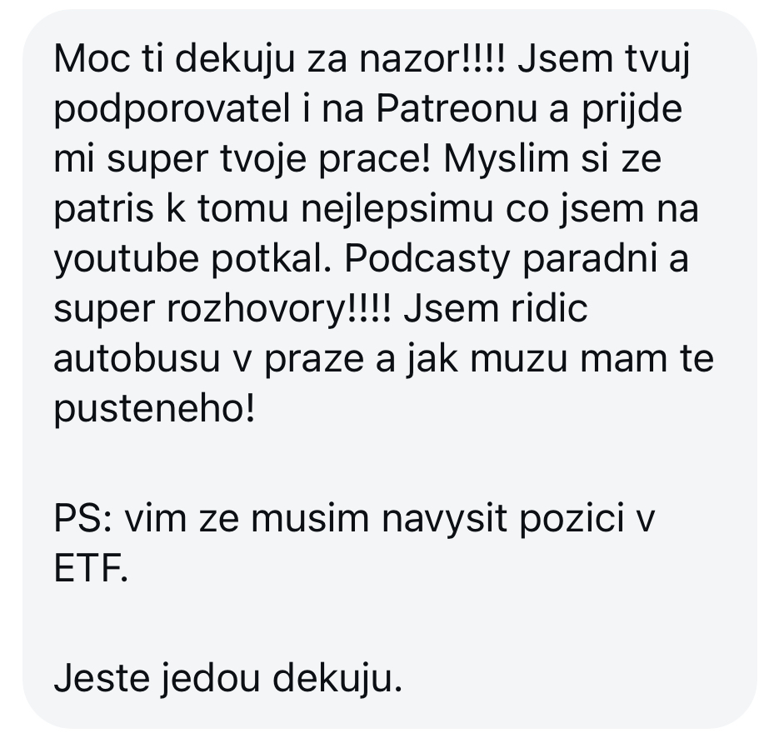This screenshot has width=769, height=738.
Task: Click the word "Patreonu" in the message
Action: pyautogui.click(x=456, y=108)
